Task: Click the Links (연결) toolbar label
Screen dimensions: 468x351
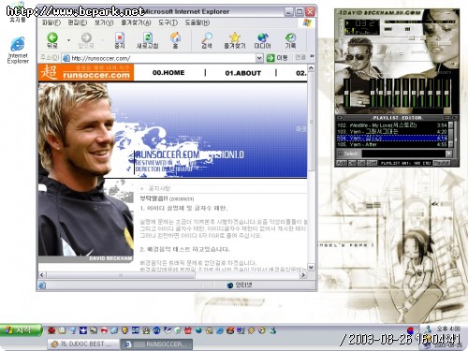Action: (300, 57)
